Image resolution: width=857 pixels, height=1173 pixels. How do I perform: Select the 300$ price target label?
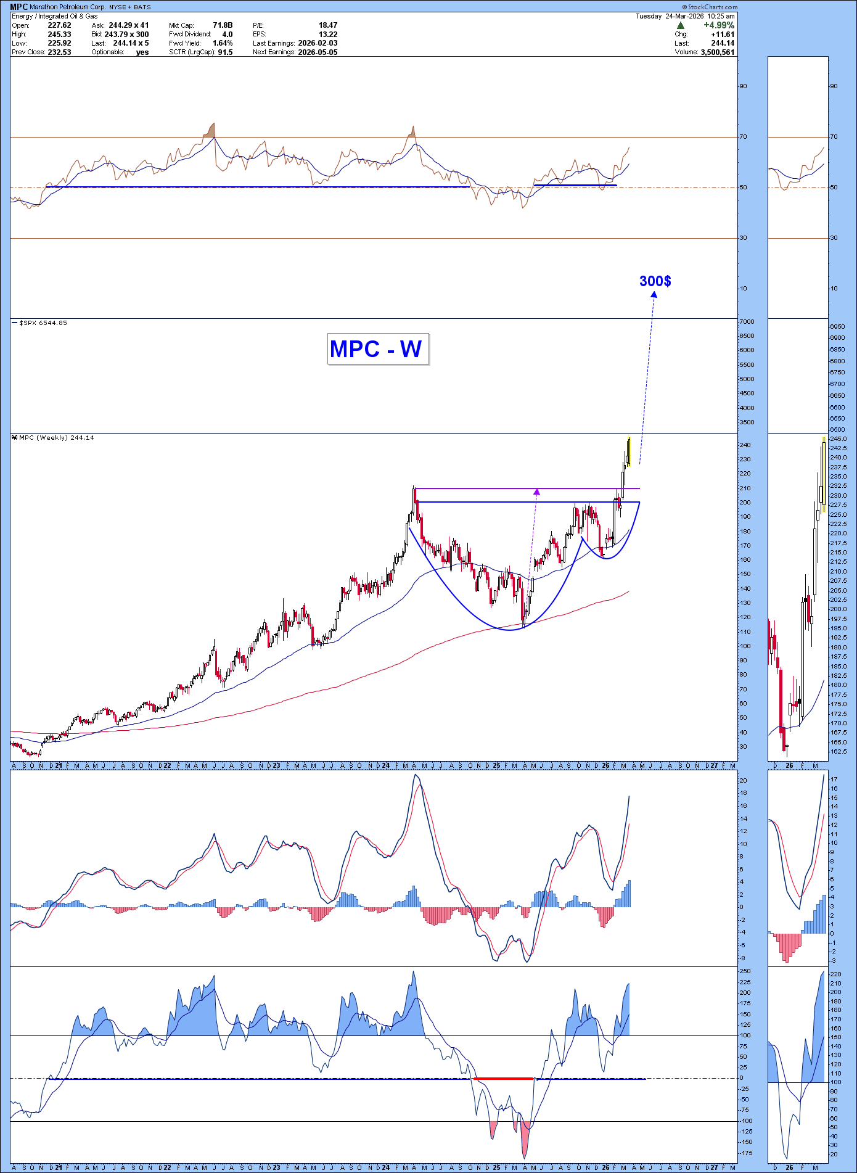[655, 281]
